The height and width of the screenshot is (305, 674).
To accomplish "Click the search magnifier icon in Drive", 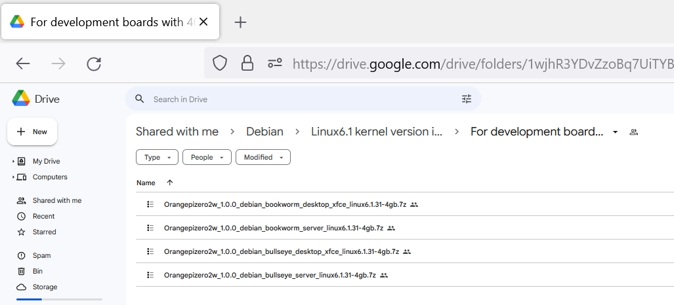I will click(139, 99).
